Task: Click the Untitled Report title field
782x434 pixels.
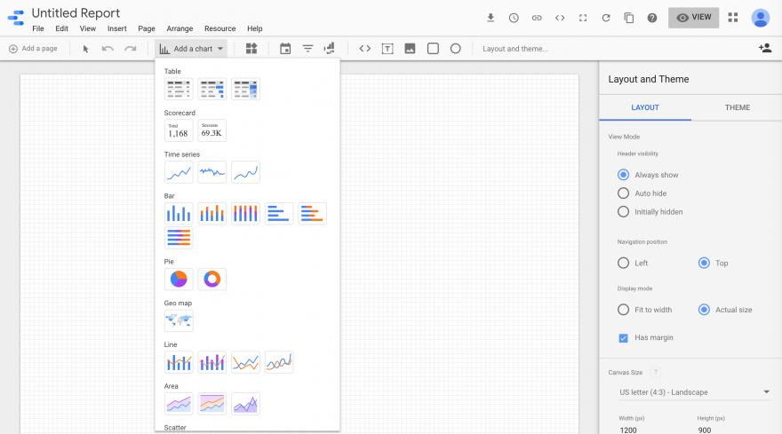Action: 76,13
